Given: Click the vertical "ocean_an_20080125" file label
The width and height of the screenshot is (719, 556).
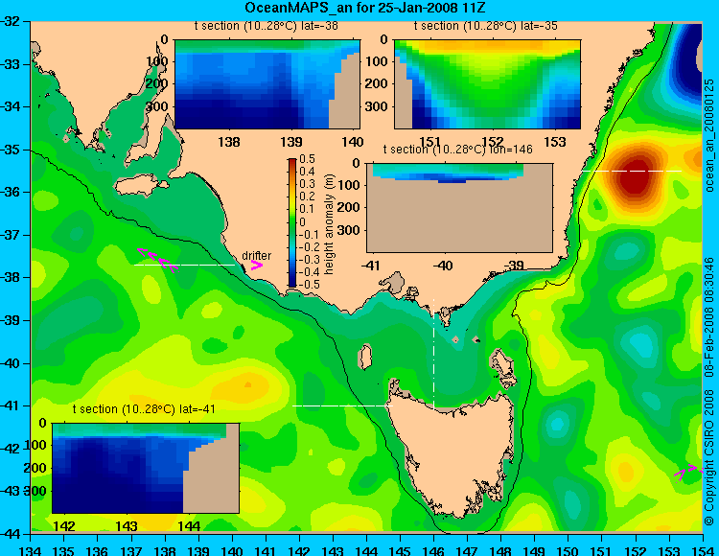Looking at the screenshot, I should tap(709, 136).
